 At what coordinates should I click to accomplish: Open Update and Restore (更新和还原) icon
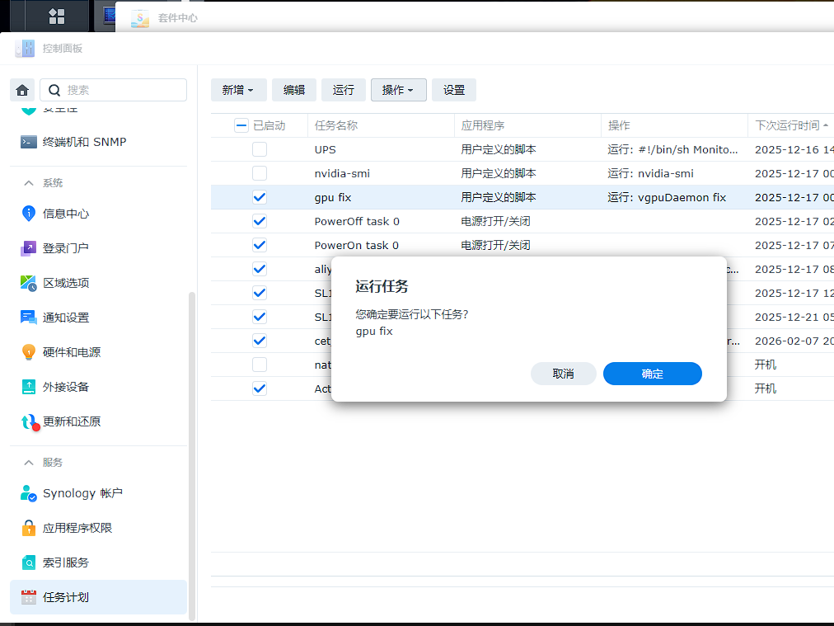(29, 421)
